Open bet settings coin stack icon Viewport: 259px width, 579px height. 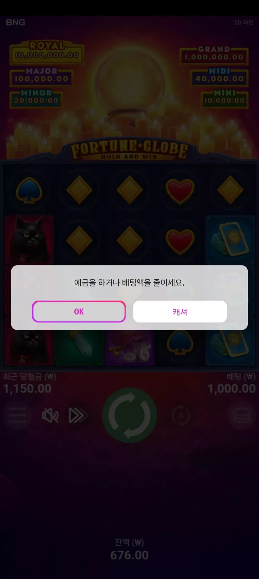click(x=242, y=416)
